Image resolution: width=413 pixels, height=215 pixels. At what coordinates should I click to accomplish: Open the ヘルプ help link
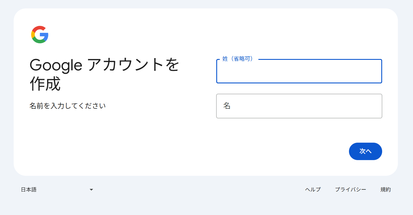tap(313, 189)
